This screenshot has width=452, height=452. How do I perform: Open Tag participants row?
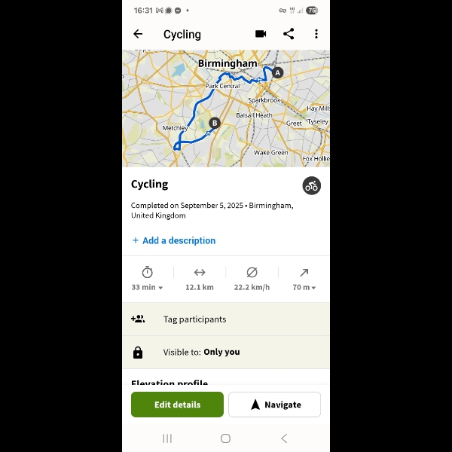pyautogui.click(x=226, y=319)
